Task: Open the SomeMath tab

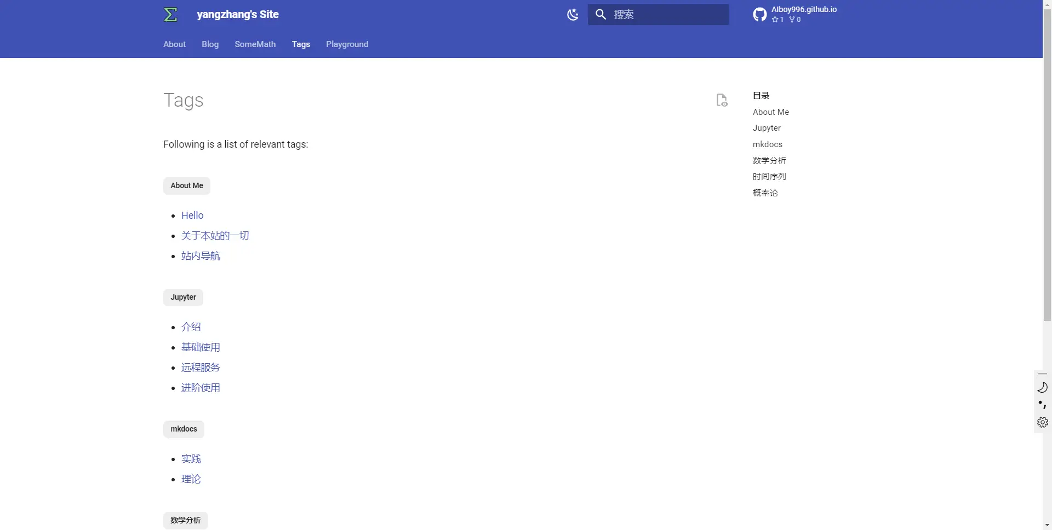Action: tap(255, 44)
